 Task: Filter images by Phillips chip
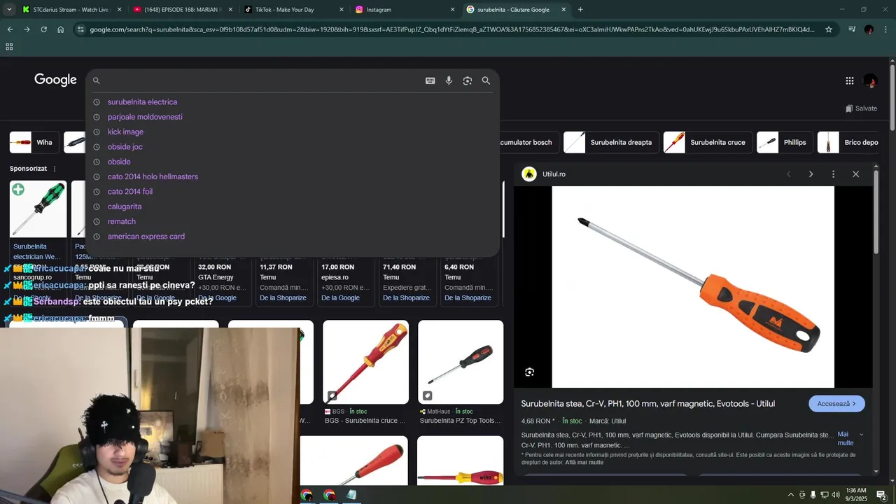pyautogui.click(x=783, y=142)
